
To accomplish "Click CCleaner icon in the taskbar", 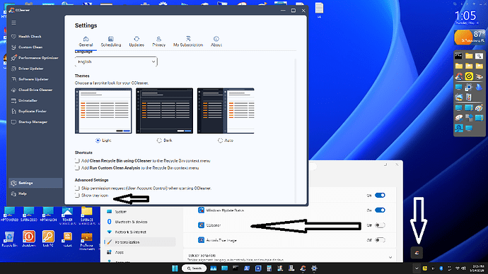I will pos(303,268).
